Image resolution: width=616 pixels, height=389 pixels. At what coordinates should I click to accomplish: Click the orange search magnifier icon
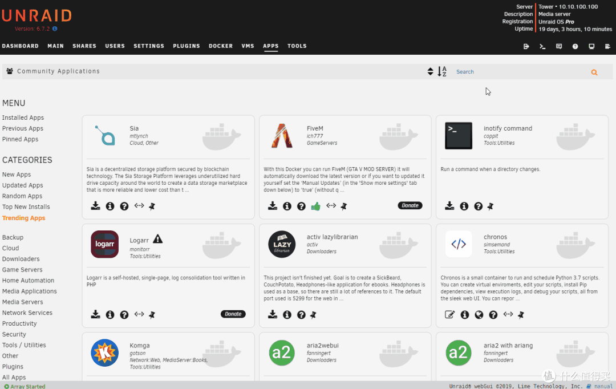594,72
